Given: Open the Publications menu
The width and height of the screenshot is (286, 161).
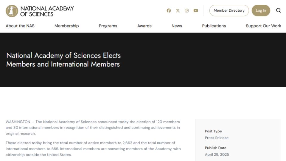Looking at the screenshot, I should pyautogui.click(x=214, y=26).
